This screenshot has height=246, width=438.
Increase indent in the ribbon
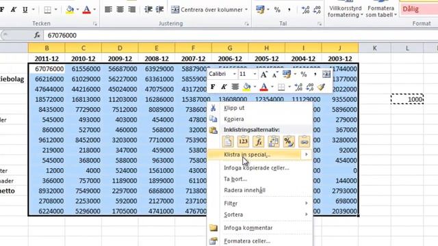click(x=159, y=10)
